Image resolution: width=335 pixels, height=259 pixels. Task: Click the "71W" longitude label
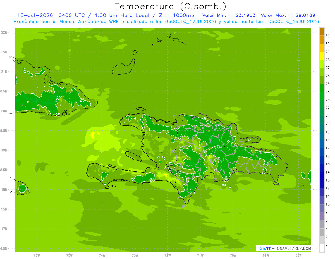[x=200, y=255]
